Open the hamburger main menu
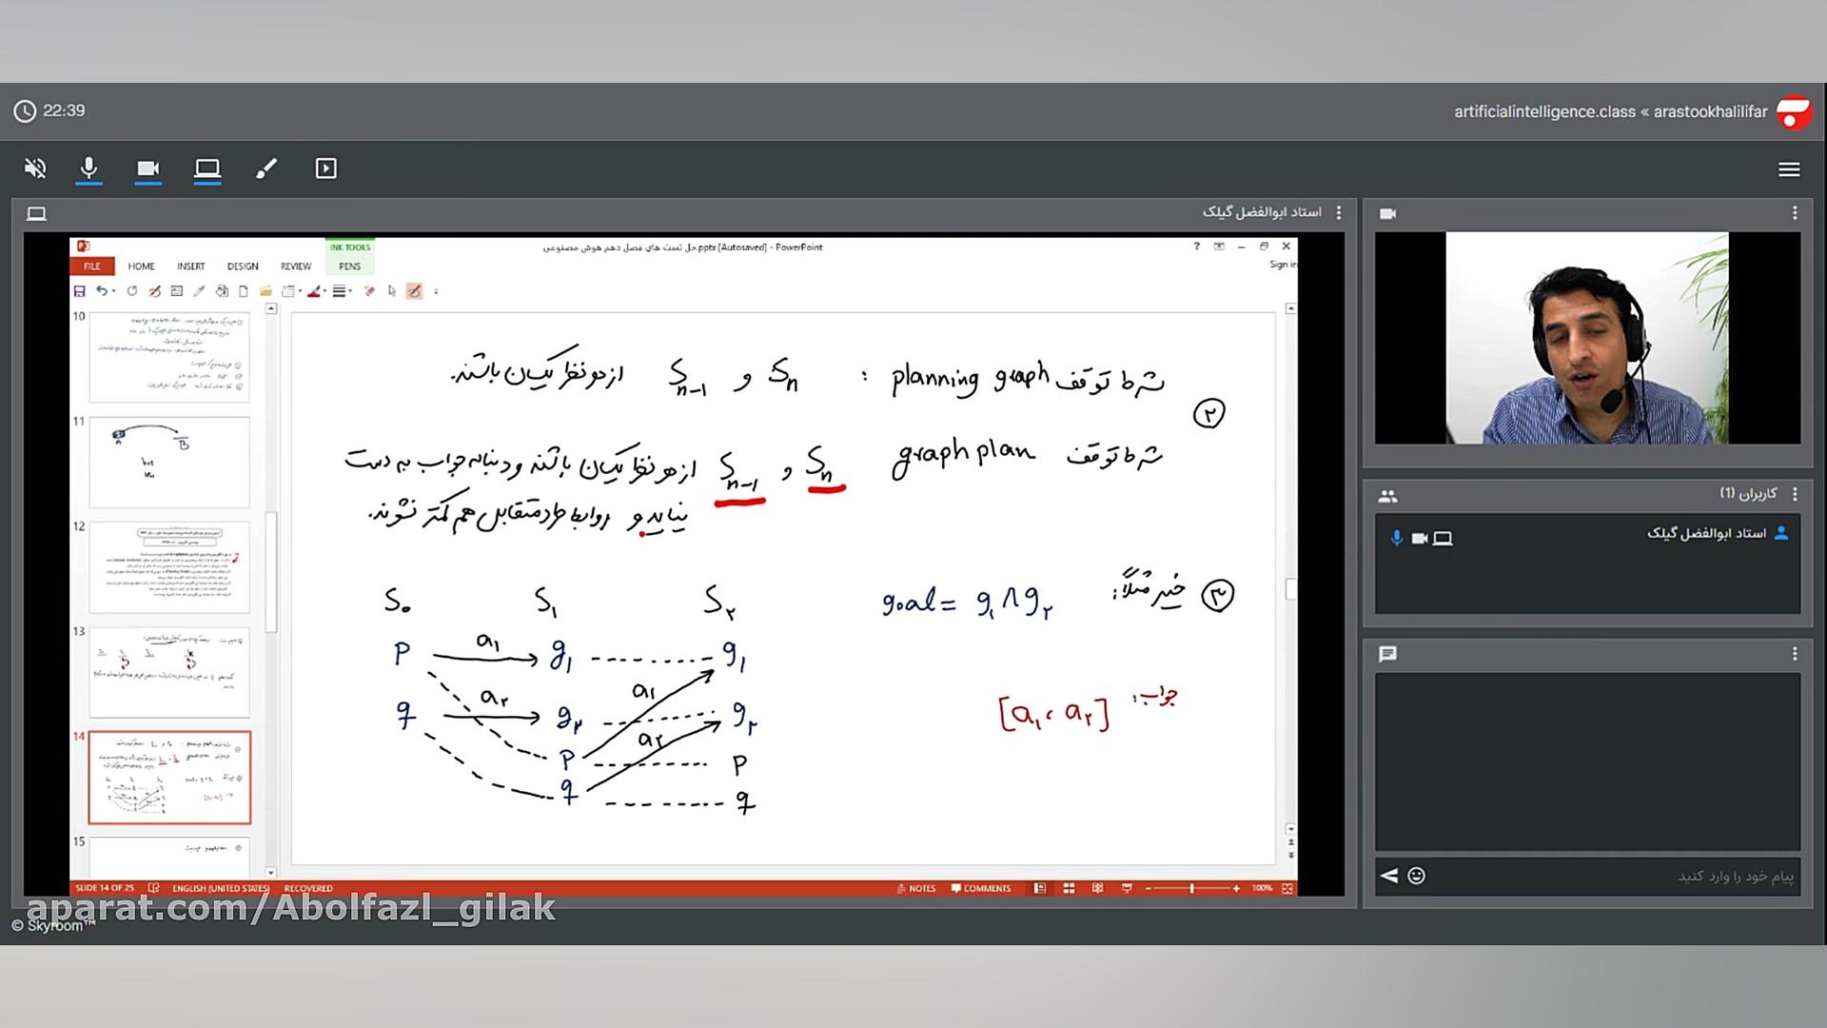This screenshot has width=1827, height=1028. (1788, 169)
